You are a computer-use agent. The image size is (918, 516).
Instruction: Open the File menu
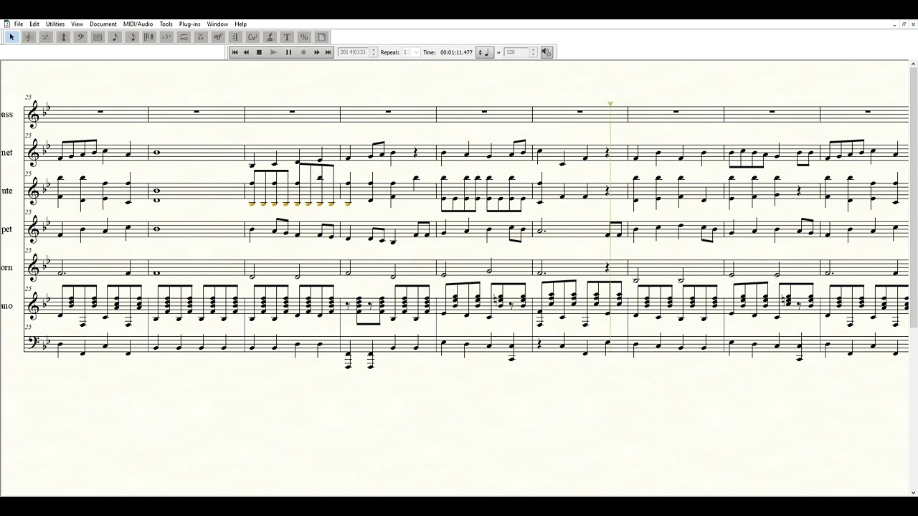click(x=19, y=24)
